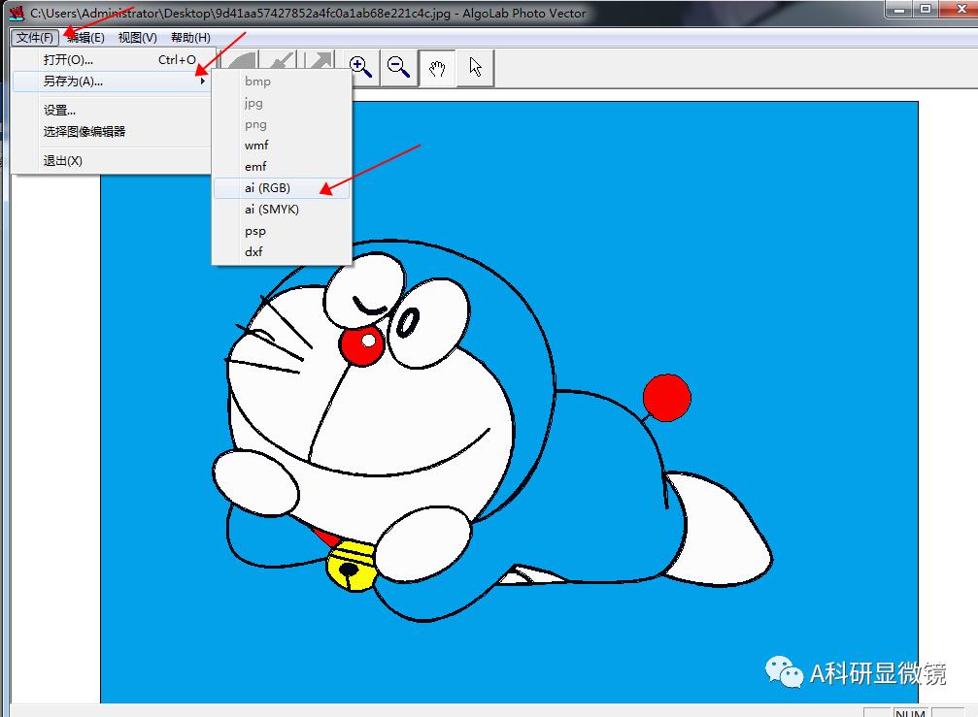Viewport: 978px width, 717px height.
Task: Save as psp format
Action: coord(282,231)
